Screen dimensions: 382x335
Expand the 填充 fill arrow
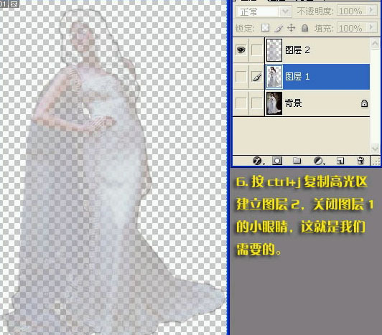coord(371,27)
